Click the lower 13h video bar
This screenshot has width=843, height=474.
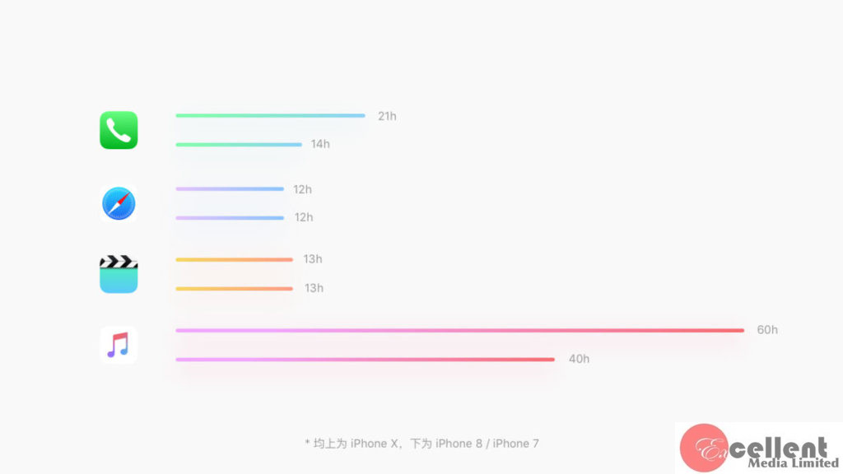pyautogui.click(x=234, y=289)
